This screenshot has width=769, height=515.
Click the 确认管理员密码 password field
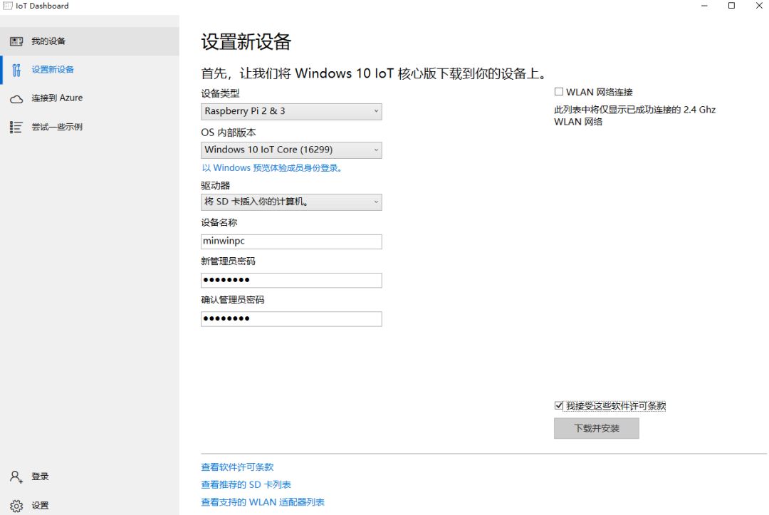click(291, 319)
